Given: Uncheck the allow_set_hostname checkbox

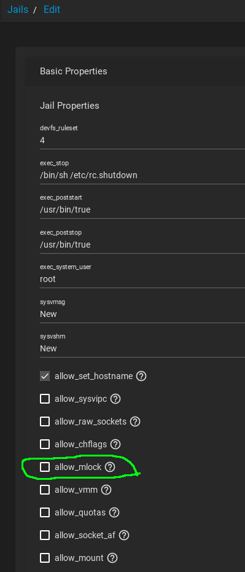Looking at the screenshot, I should tap(45, 376).
